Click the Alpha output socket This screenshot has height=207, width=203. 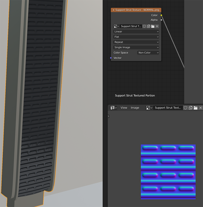click(x=161, y=20)
